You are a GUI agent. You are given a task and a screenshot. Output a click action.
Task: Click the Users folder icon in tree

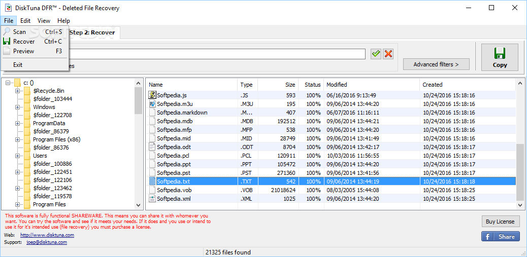(x=27, y=156)
